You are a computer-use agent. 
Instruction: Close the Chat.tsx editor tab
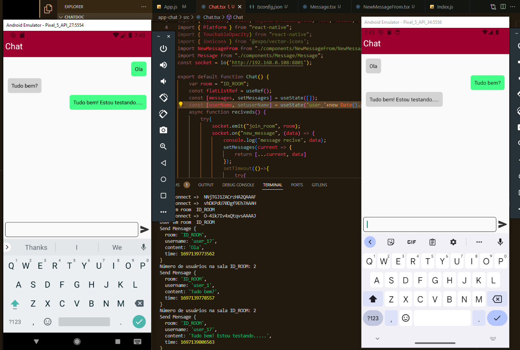tap(240, 7)
